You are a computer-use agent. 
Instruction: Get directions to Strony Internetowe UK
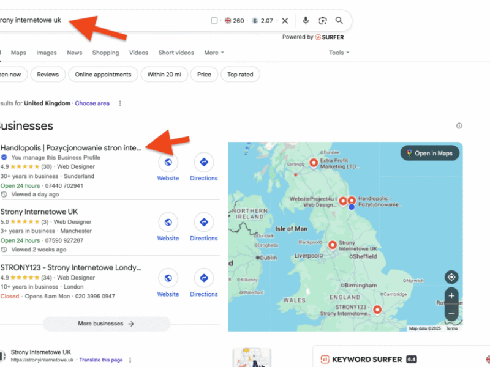coord(203,222)
